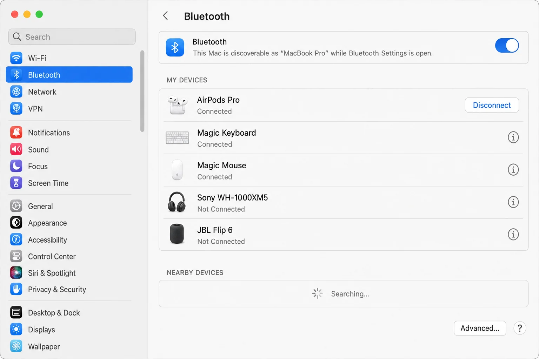Click the Sound speaker icon
The width and height of the screenshot is (539, 359).
coord(16,149)
